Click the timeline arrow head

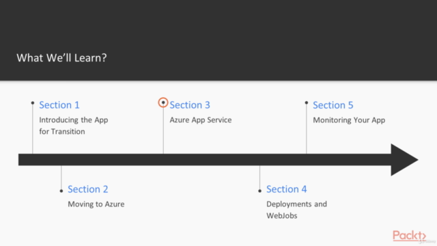point(405,160)
